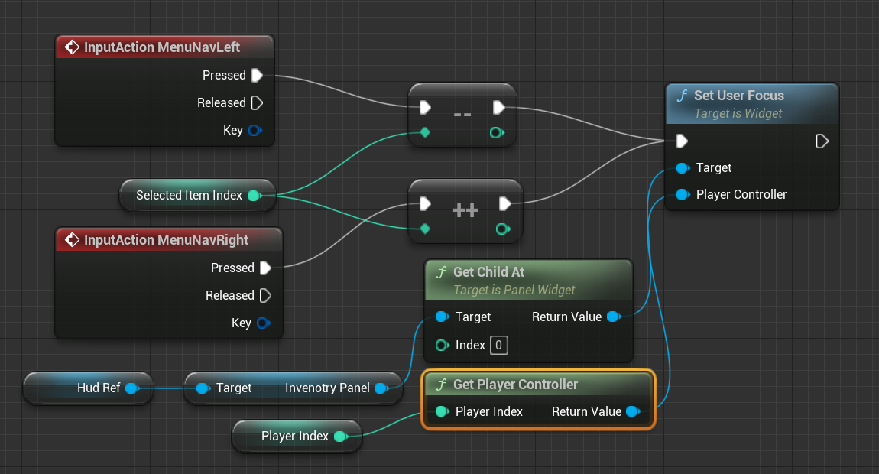The image size is (879, 474).
Task: Click integer output pin of decrement node
Action: (497, 132)
